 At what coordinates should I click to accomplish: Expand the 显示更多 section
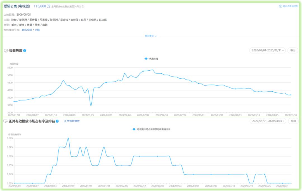point(151,36)
